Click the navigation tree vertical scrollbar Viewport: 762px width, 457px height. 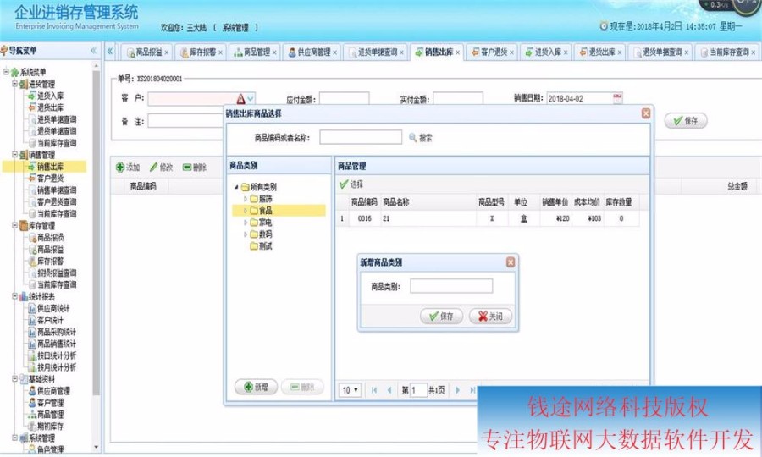96,233
